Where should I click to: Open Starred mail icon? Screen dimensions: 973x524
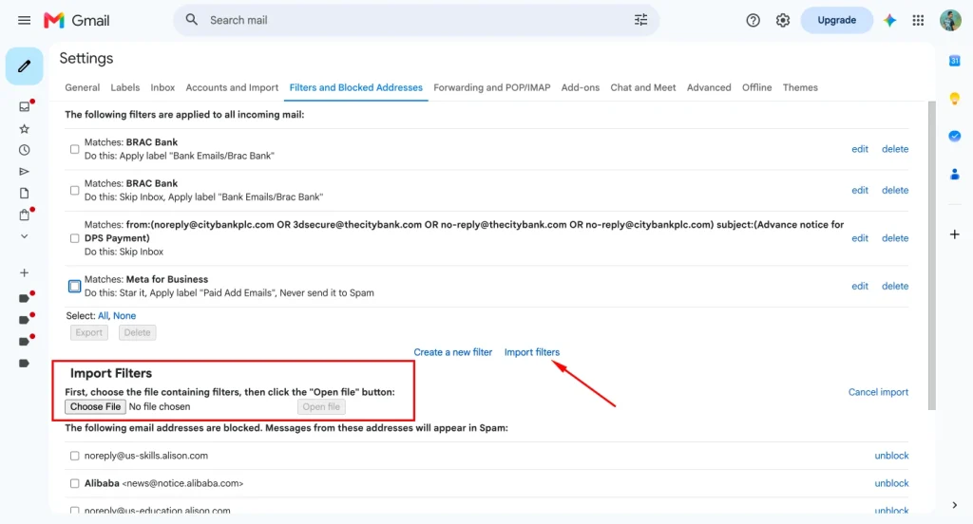click(x=24, y=129)
